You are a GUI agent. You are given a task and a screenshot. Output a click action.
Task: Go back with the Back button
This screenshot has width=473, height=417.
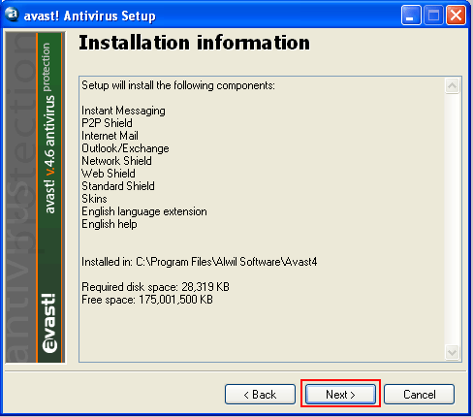coord(260,394)
